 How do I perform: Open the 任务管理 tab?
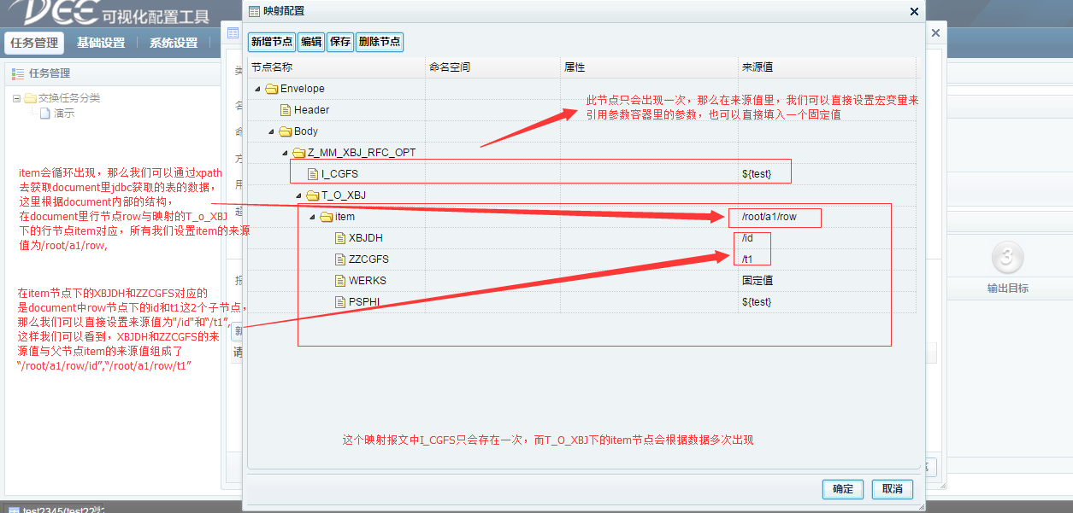tap(34, 43)
